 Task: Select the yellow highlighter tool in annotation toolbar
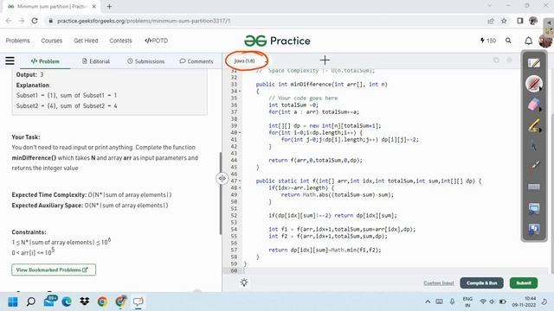tap(534, 125)
